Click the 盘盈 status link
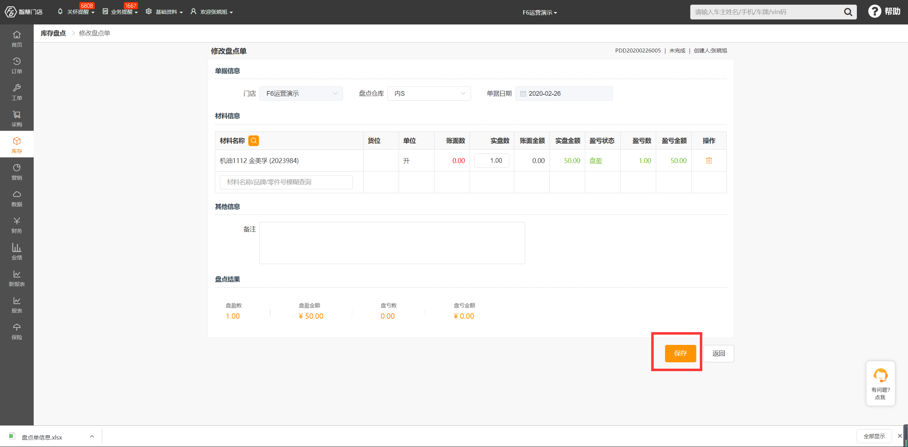Screen dimensions: 908x447 coord(596,161)
